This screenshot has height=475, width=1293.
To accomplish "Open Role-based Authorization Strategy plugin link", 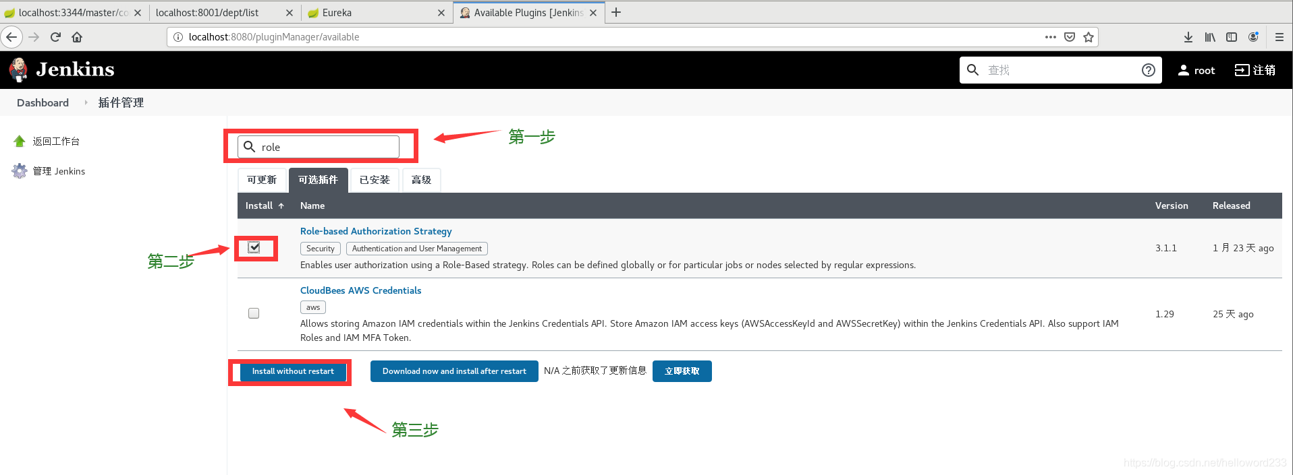I will pos(376,231).
